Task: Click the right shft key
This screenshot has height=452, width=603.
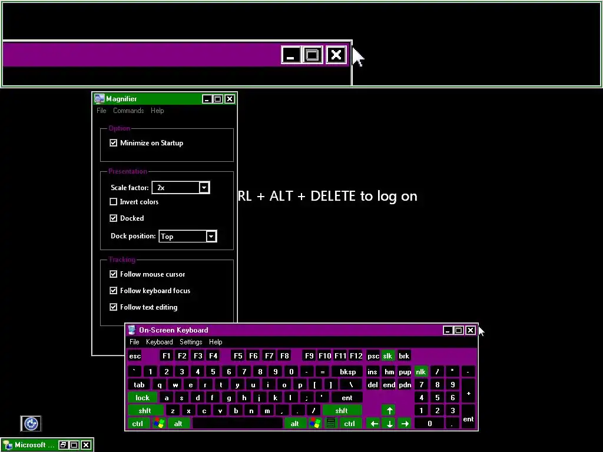Action: (342, 410)
